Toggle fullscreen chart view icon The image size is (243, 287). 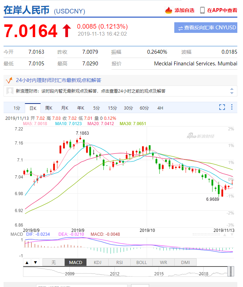point(222,107)
